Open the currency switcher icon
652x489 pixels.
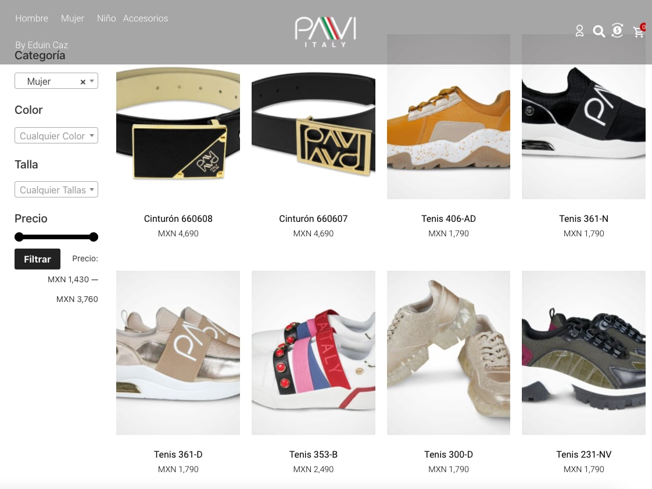[x=618, y=30]
